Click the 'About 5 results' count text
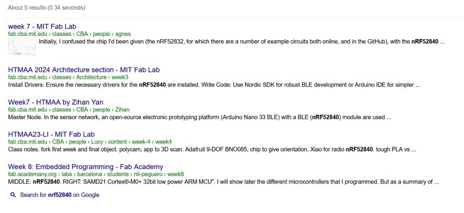The width and height of the screenshot is (464, 213). pos(47,8)
